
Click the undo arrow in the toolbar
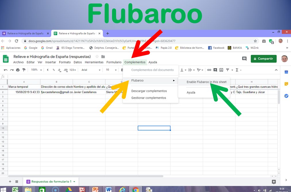[x=5, y=70]
